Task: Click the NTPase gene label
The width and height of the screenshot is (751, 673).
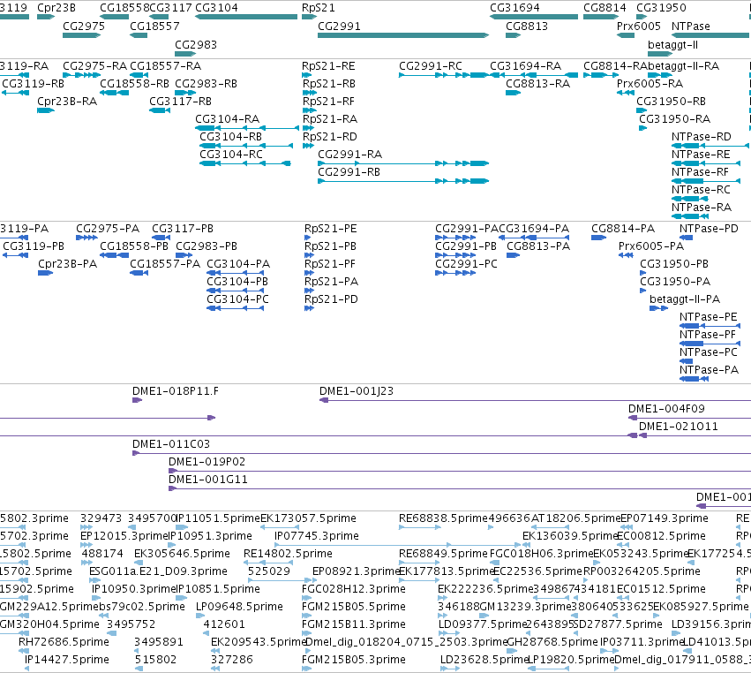Action: [x=691, y=26]
